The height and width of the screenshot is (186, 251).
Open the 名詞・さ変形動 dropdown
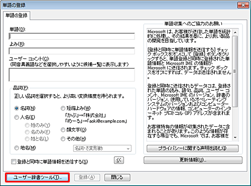tap(102, 148)
